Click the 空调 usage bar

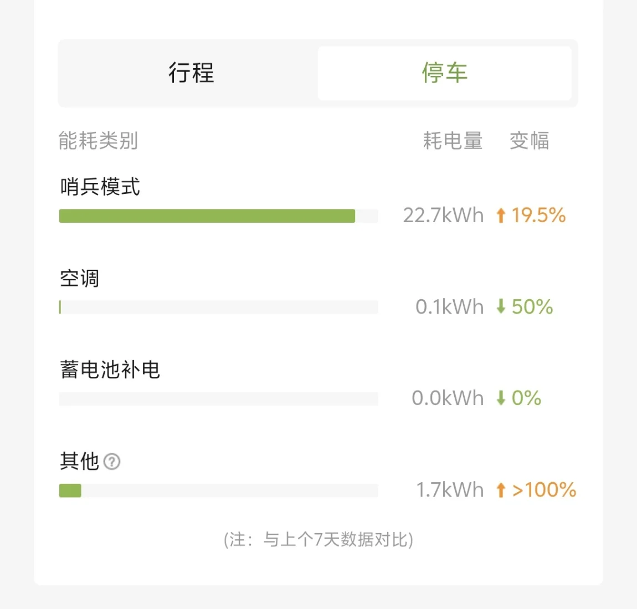click(x=218, y=307)
